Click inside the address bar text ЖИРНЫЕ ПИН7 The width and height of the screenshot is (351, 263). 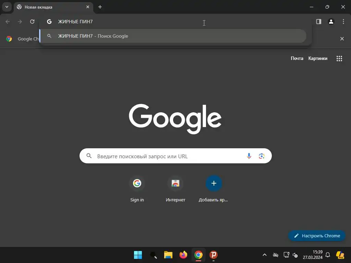pos(75,22)
